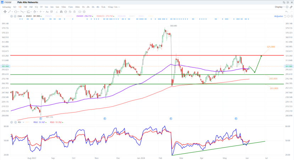This screenshot has height=160, width=294.
Task: Select the Tick interval button
Action: pyautogui.click(x=103, y=7)
